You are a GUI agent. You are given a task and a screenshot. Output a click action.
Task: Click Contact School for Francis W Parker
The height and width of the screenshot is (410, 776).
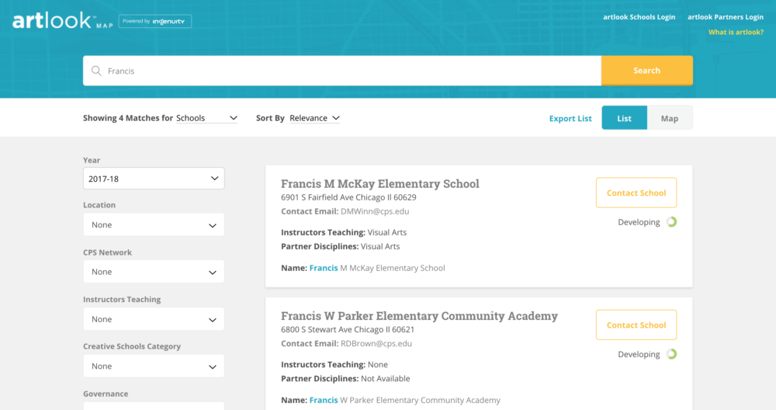[x=636, y=325]
